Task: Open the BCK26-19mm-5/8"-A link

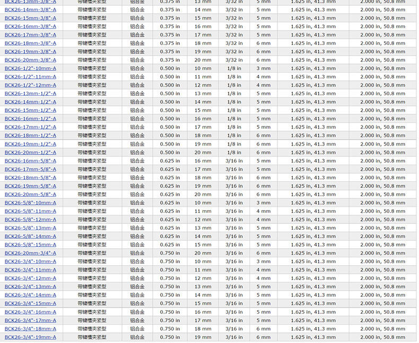Action: click(30, 186)
